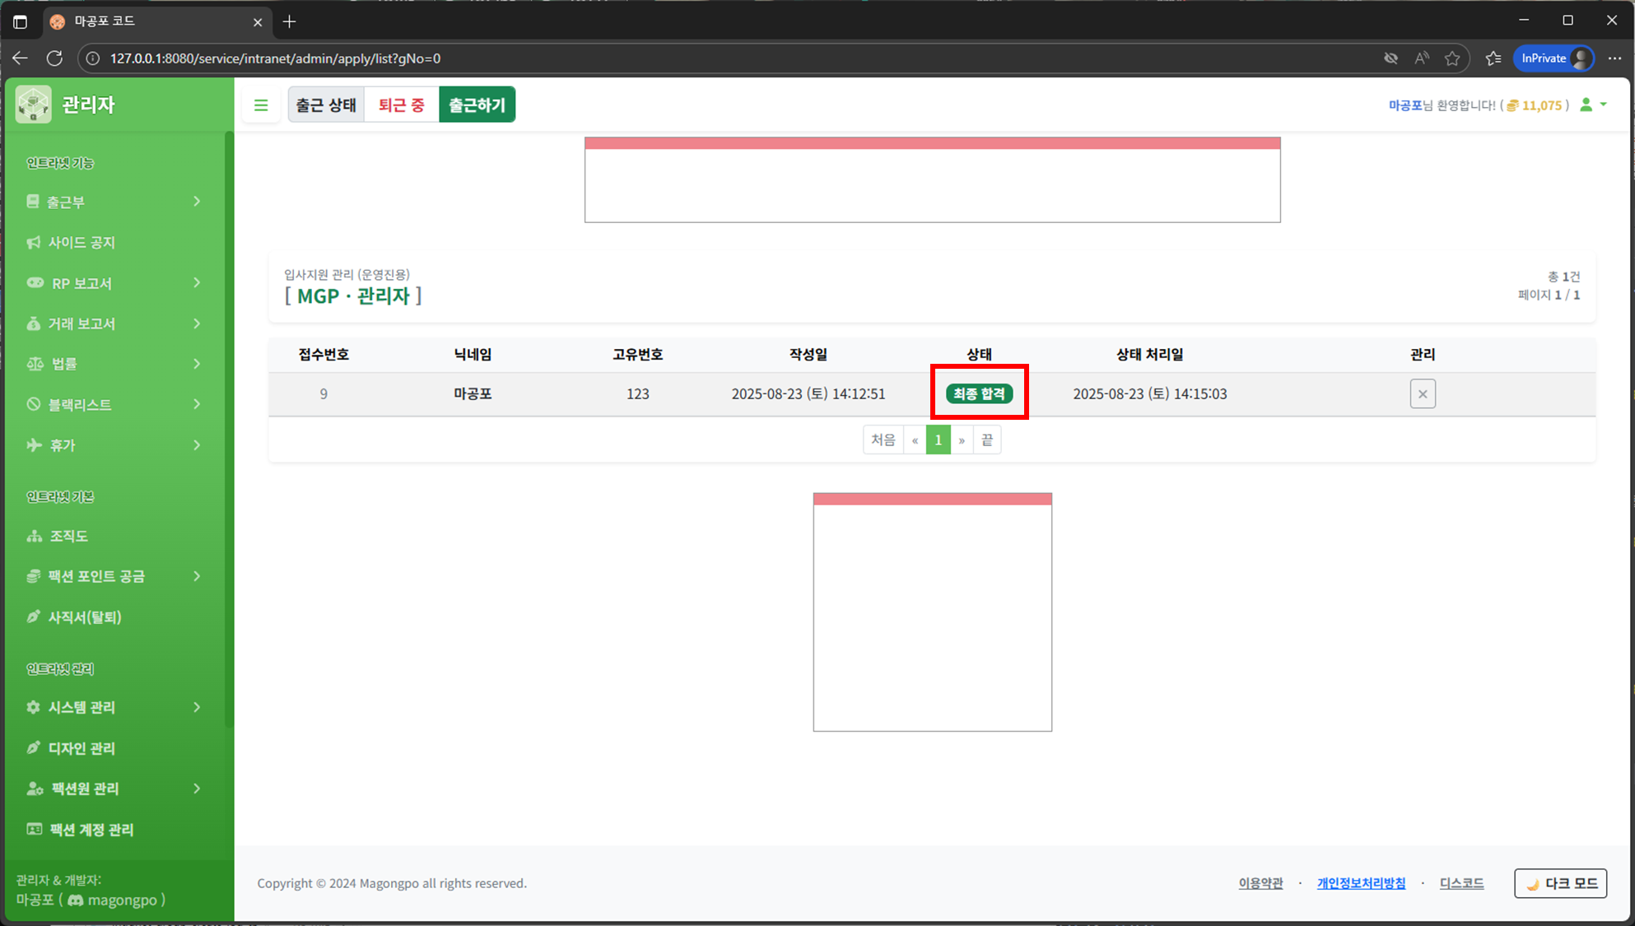This screenshot has height=926, width=1635.
Task: Click the 출근하기 button
Action: [477, 105]
